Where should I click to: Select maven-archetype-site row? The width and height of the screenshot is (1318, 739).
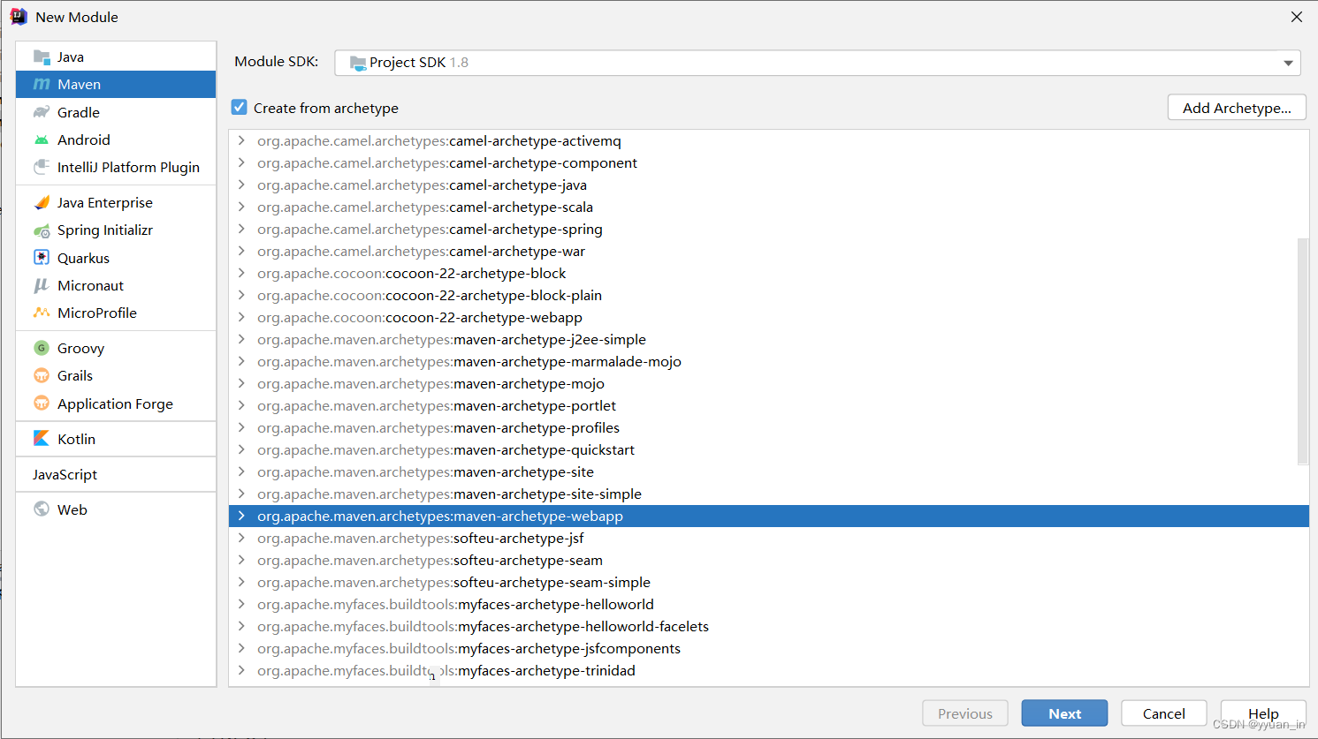(x=768, y=471)
